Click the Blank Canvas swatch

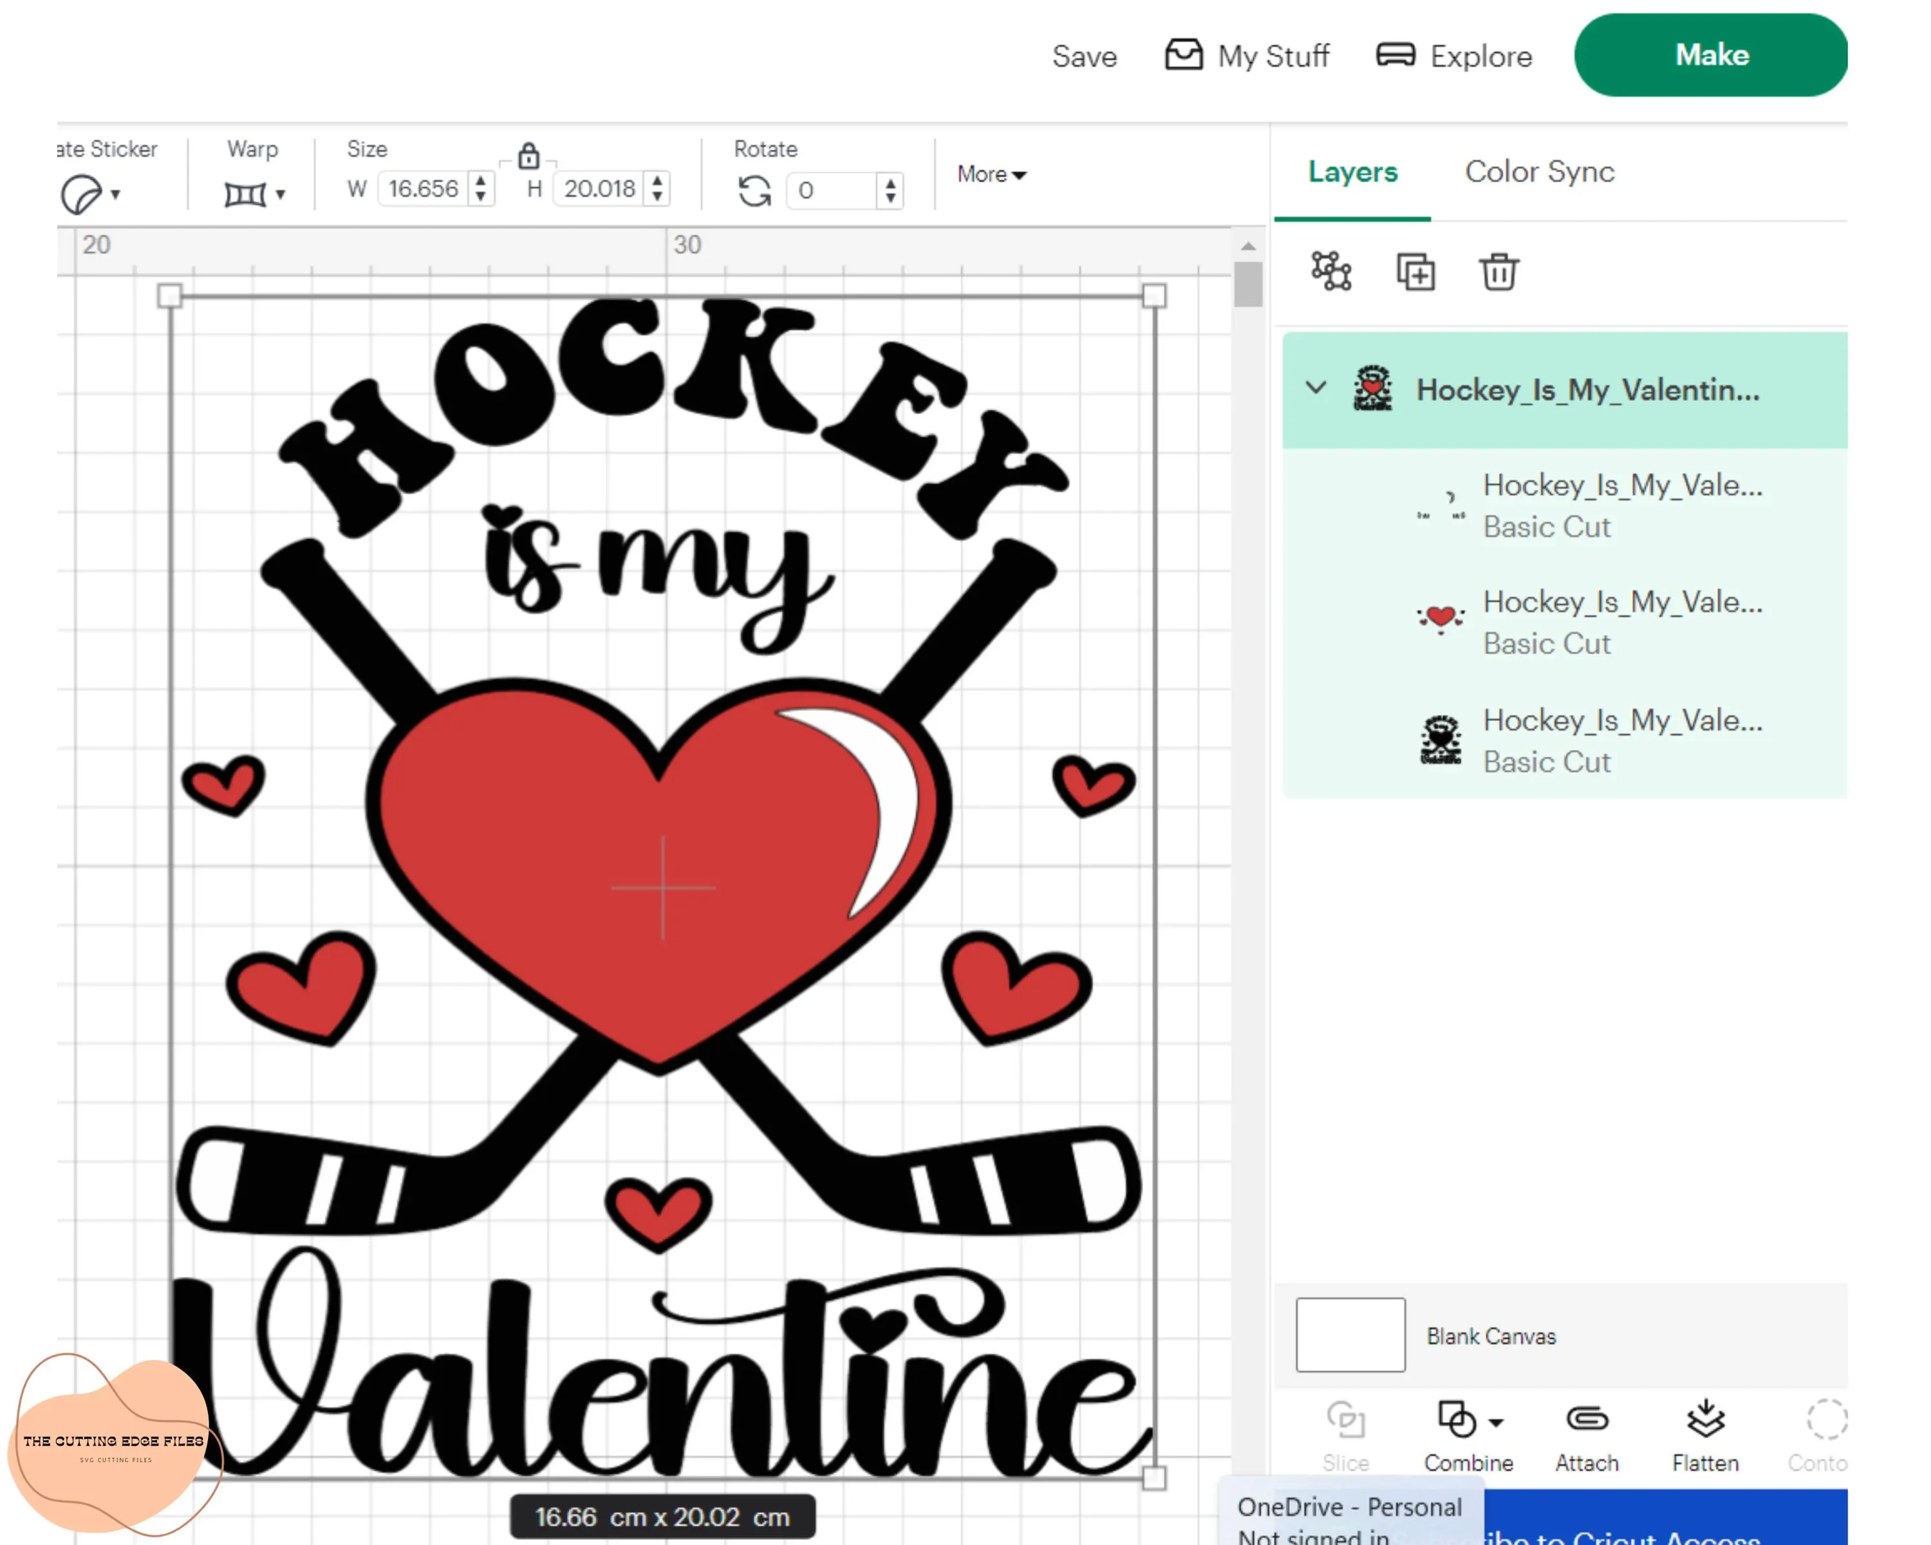coord(1350,1334)
